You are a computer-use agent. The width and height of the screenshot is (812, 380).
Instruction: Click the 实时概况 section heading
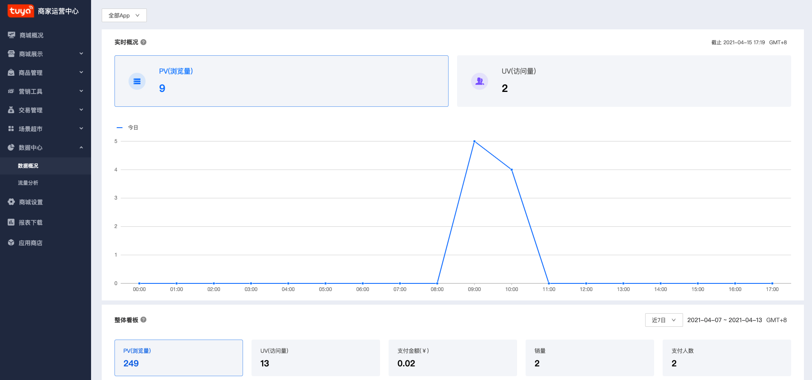126,42
